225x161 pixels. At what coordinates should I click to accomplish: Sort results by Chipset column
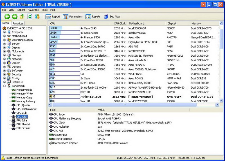pyautogui.click(x=177, y=24)
